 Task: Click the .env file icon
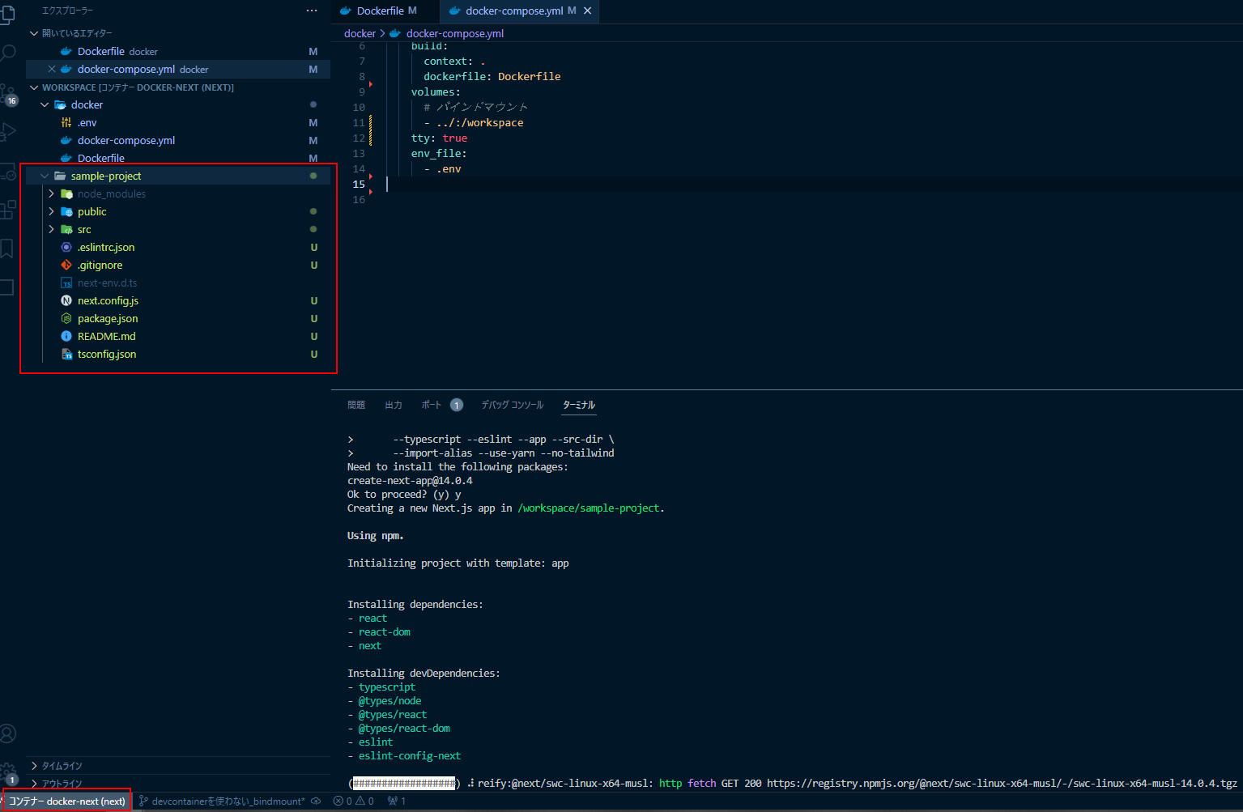[x=66, y=122]
